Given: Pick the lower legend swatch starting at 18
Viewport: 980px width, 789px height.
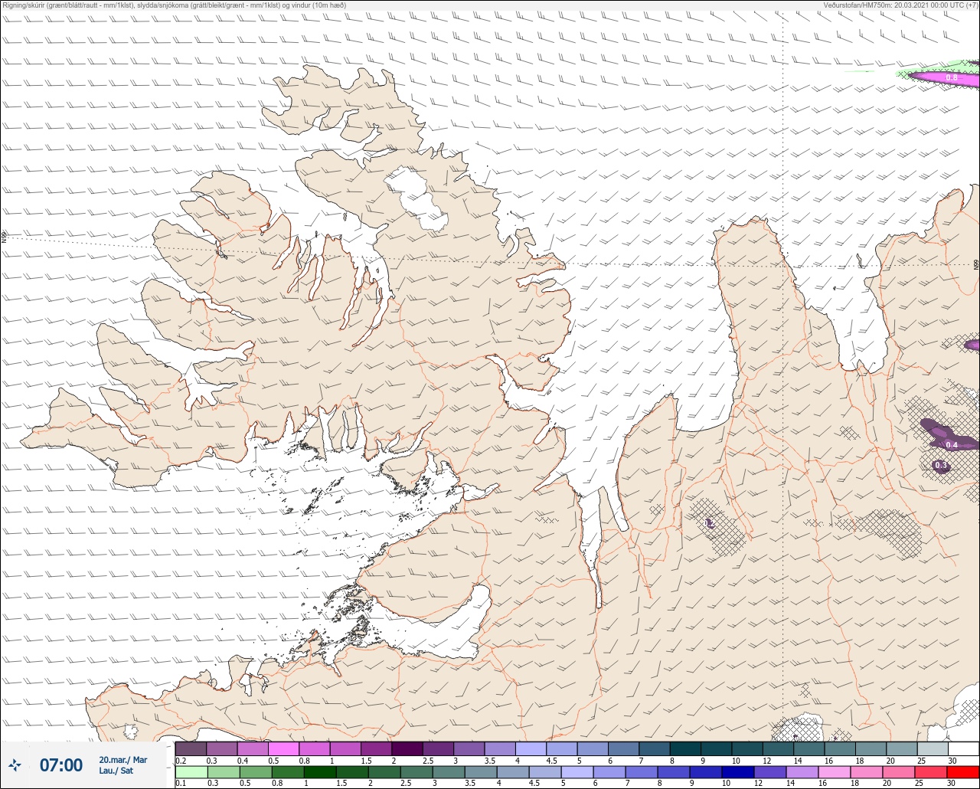Looking at the screenshot, I should 867,772.
